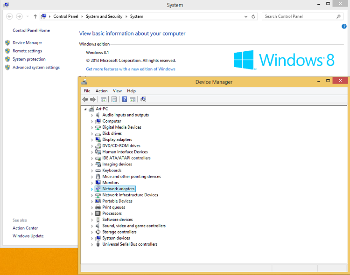This screenshot has width=350, height=275.
Task: Click the blue Help question mark toolbar icon
Action: 125,99
